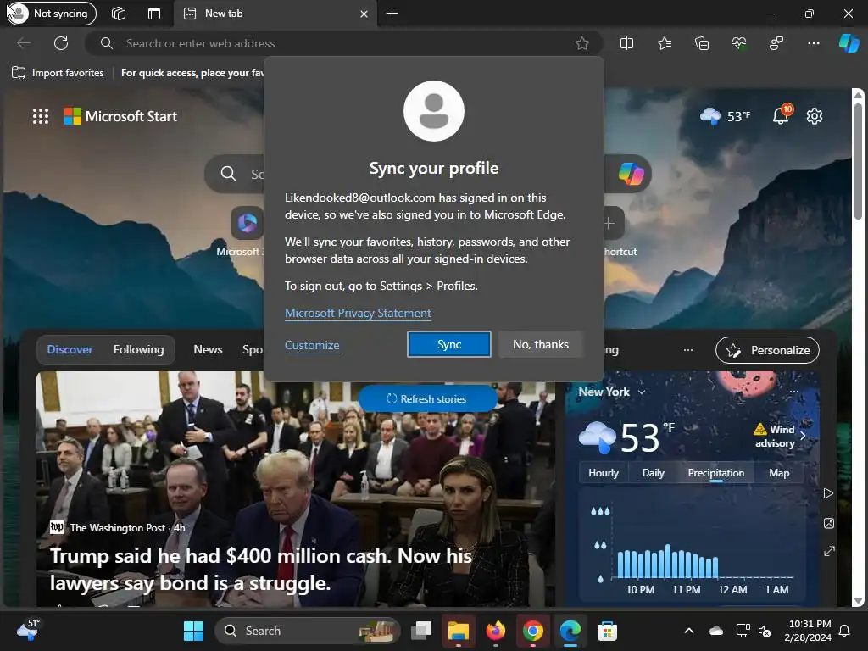This screenshot has height=651, width=868.
Task: Open Split screen icon in toolbar
Action: pyautogui.click(x=626, y=43)
